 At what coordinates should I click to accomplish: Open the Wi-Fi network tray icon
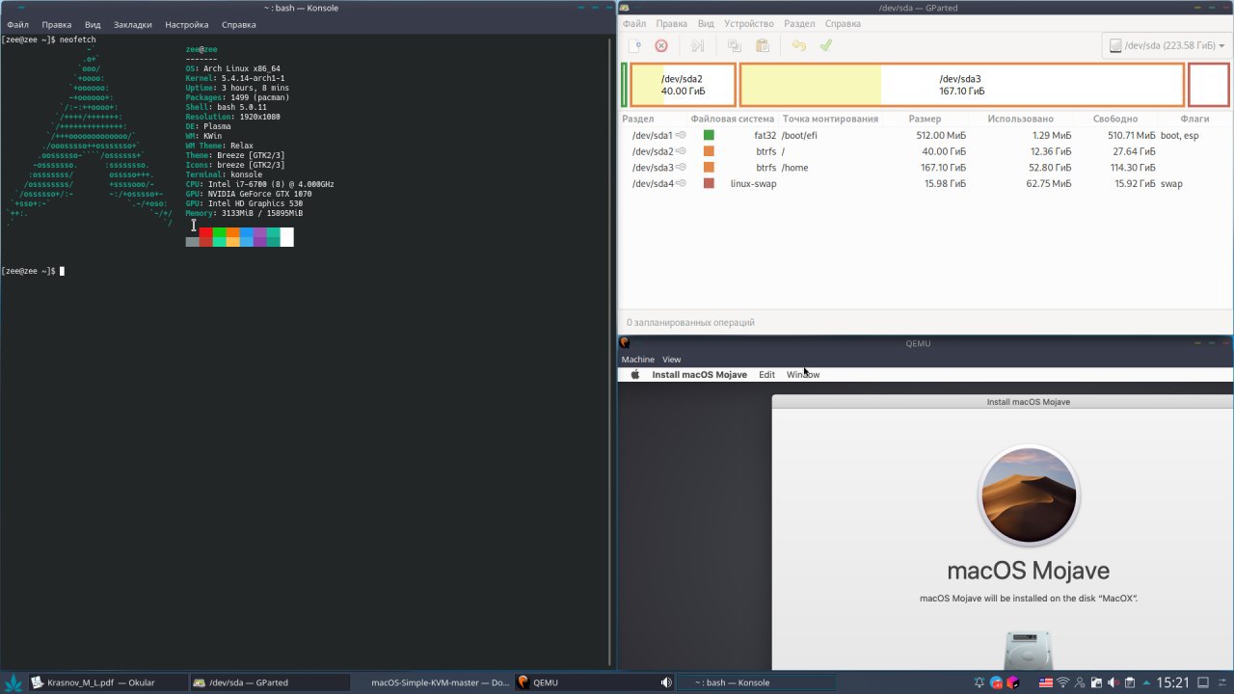pos(1064,682)
